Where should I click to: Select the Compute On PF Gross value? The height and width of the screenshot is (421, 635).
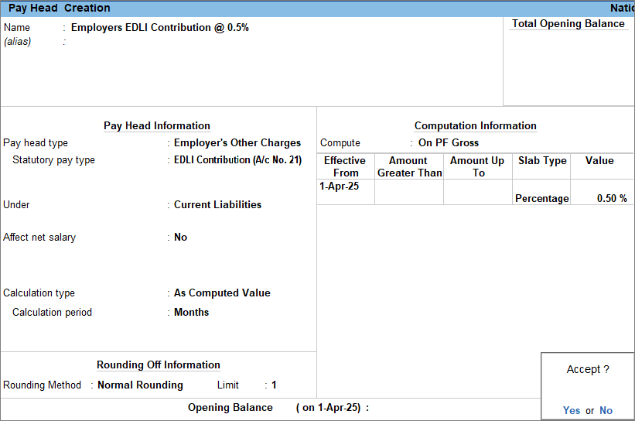[x=449, y=143]
